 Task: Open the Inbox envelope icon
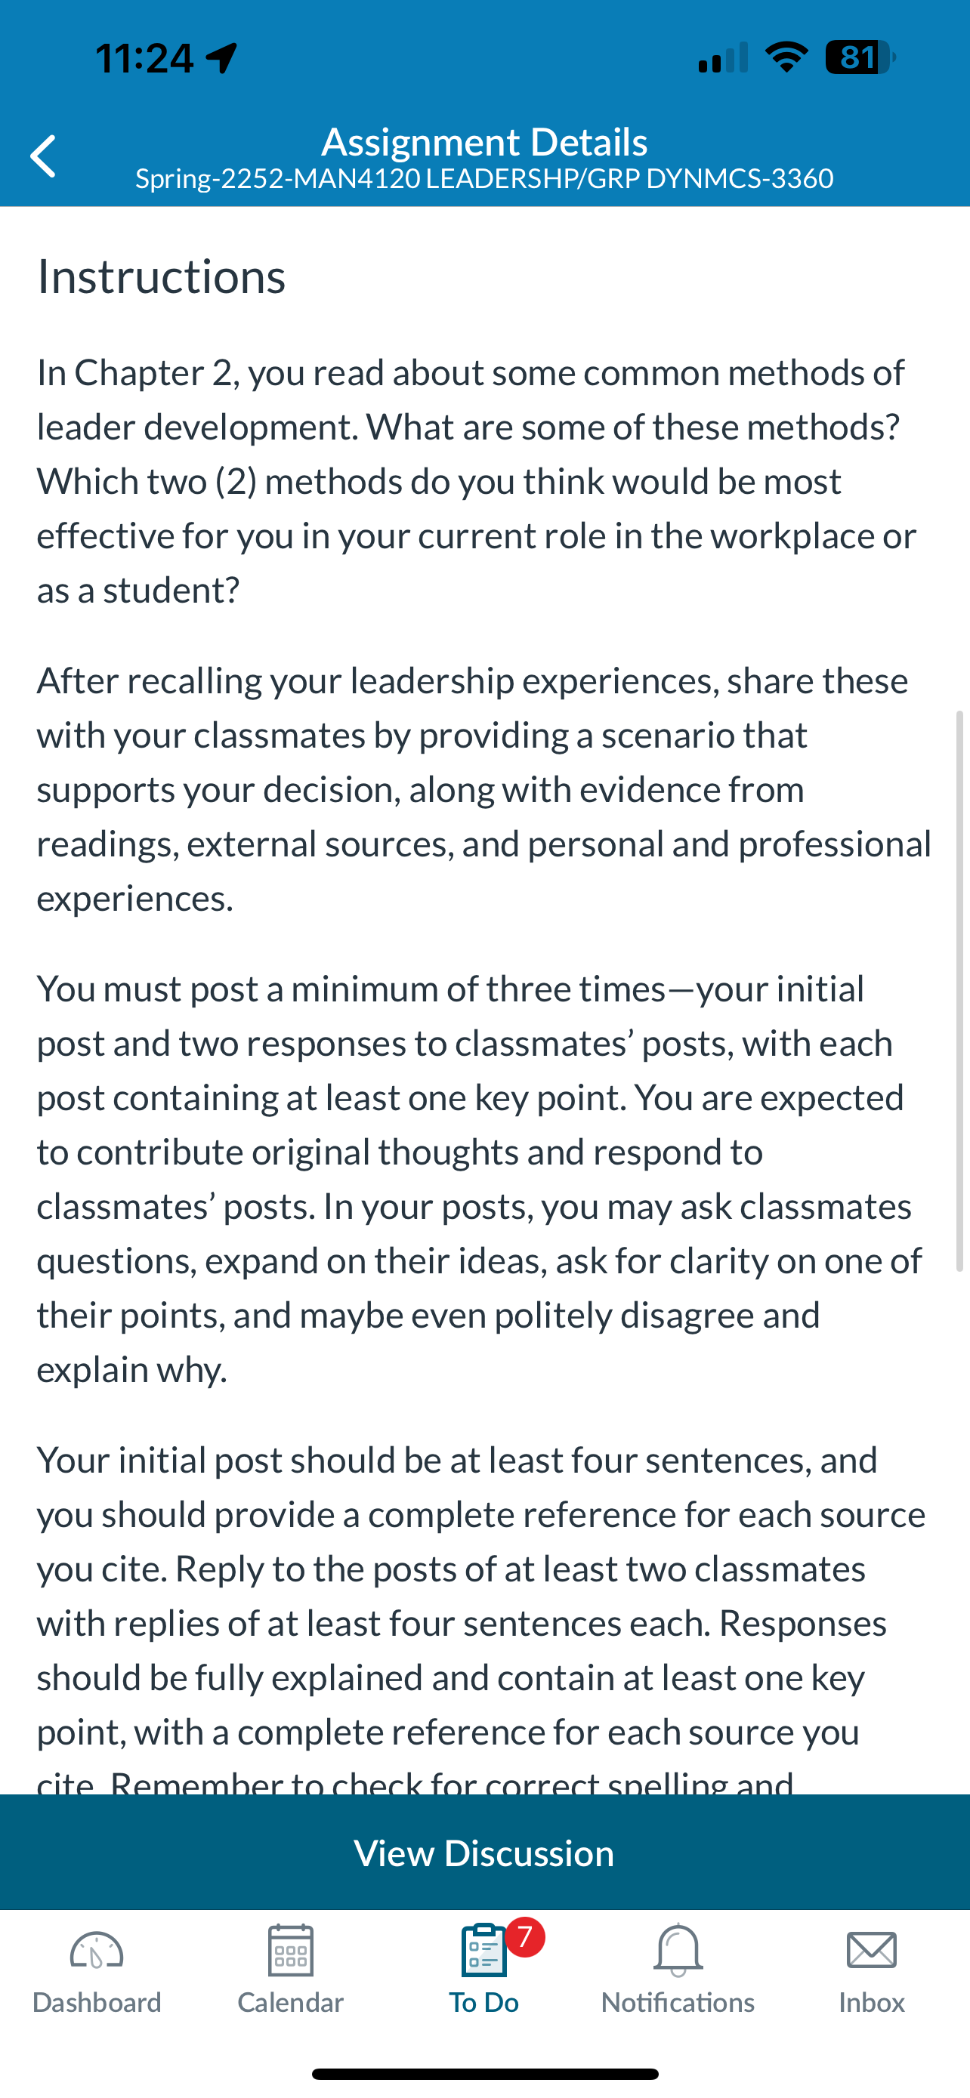872,1951
